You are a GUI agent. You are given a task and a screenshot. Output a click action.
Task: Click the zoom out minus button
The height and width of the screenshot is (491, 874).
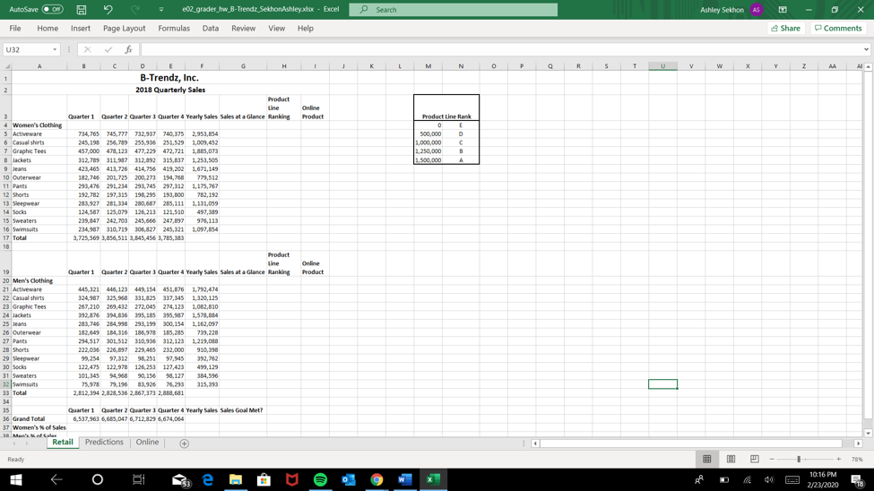[772, 460]
